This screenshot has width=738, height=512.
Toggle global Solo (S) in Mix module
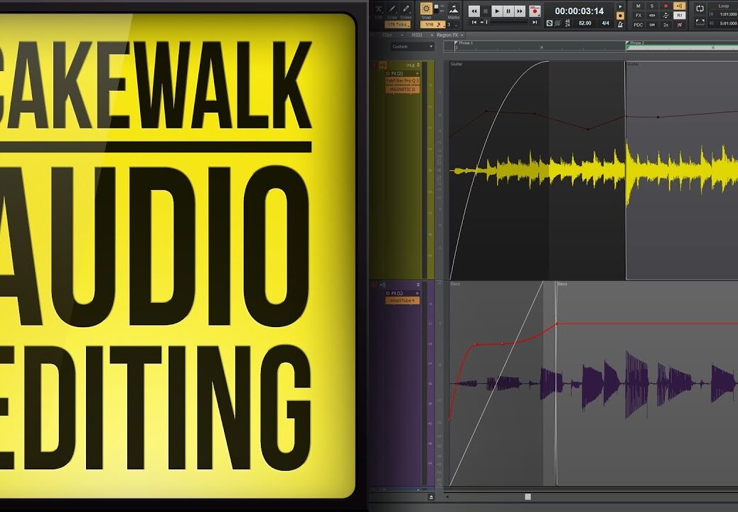[652, 6]
